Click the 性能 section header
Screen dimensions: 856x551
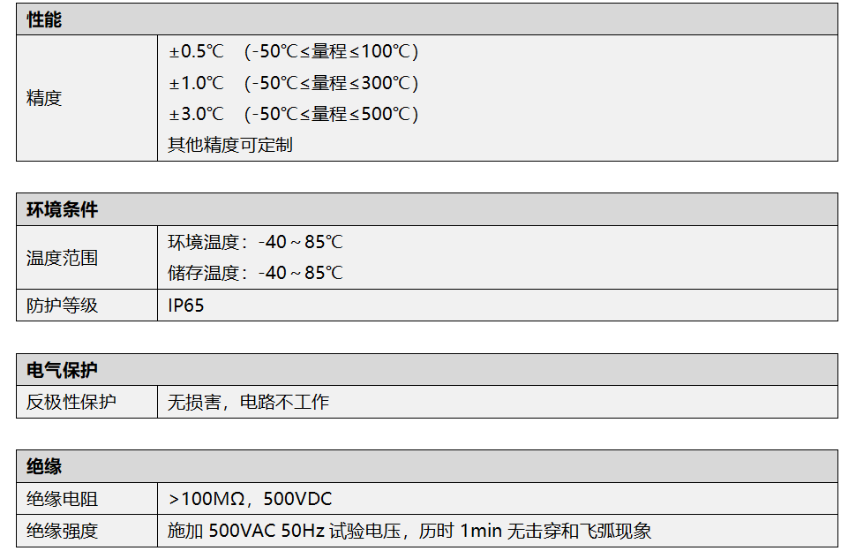tap(44, 19)
